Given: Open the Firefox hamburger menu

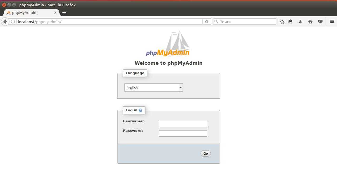Looking at the screenshot, I should pos(332,22).
